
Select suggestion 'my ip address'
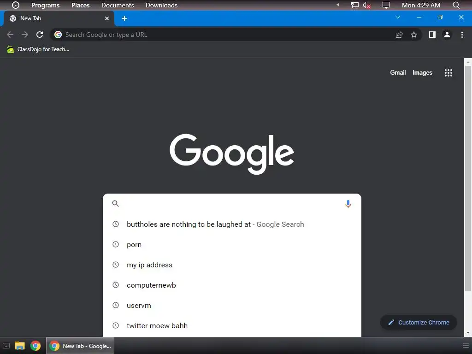click(232, 265)
